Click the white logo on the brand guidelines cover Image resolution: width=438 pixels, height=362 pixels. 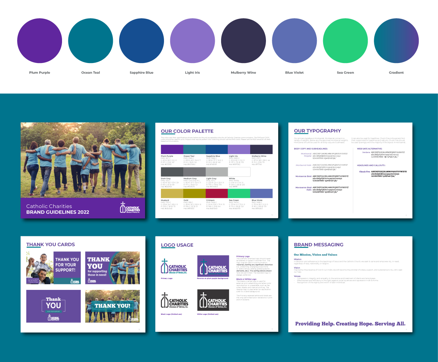pyautogui.click(x=130, y=208)
